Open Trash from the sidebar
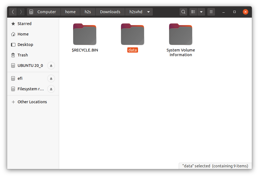The width and height of the screenshot is (259, 177). coord(22,55)
